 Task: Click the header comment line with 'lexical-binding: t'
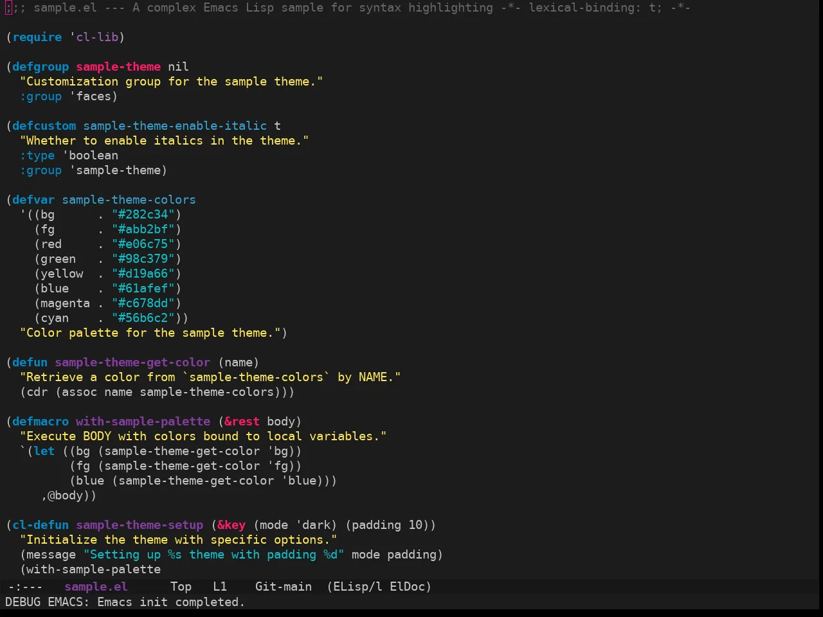(348, 8)
